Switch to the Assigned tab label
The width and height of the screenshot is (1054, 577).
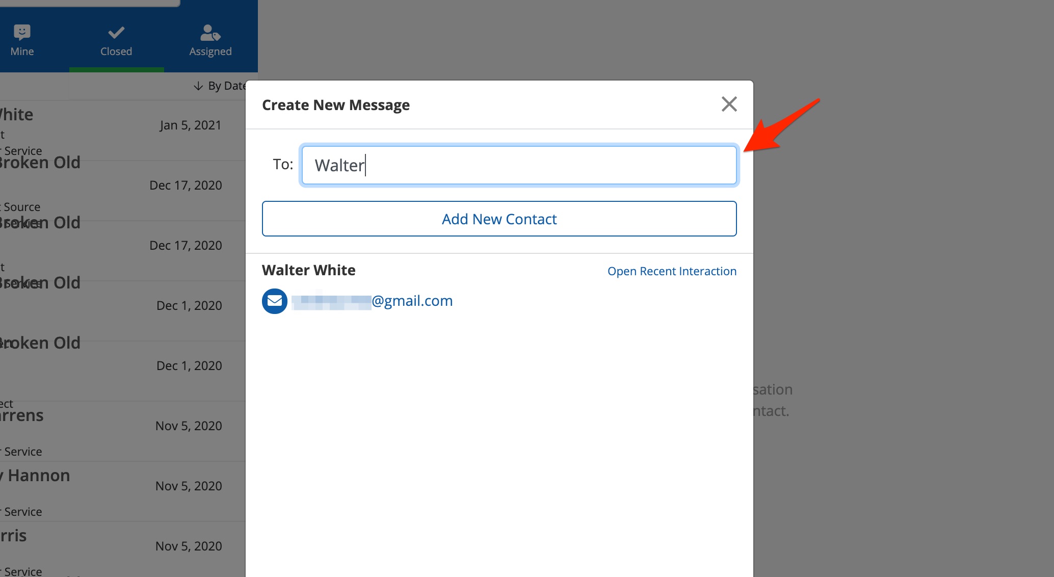210,51
